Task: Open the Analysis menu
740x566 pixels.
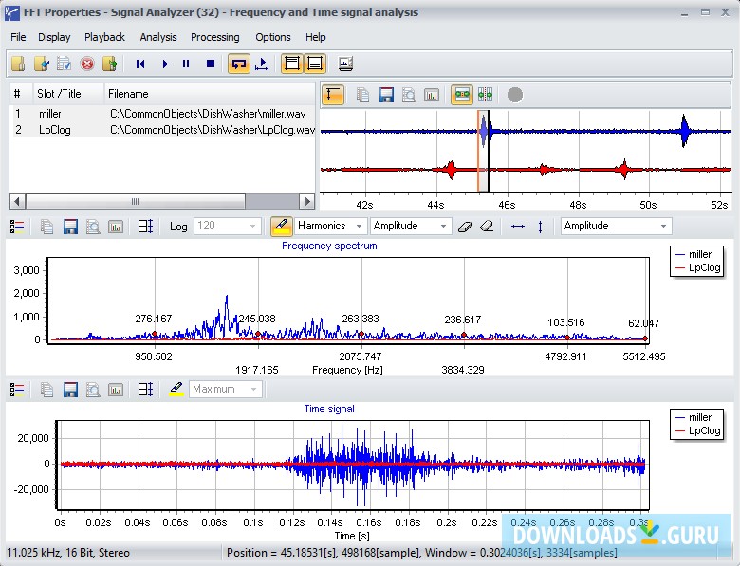Action: tap(157, 37)
